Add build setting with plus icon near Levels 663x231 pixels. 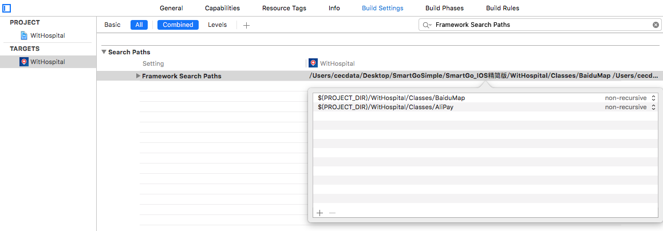(247, 25)
